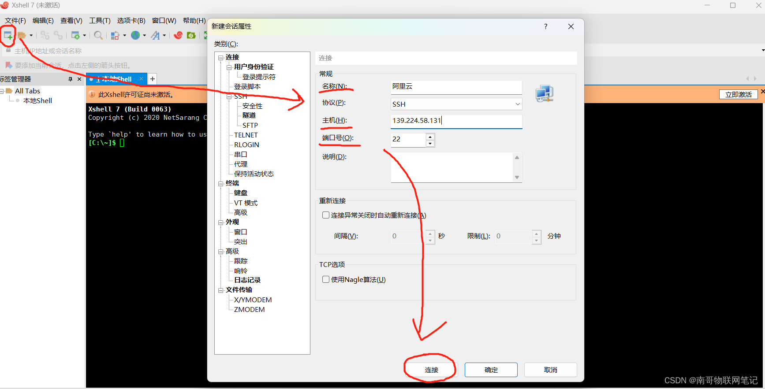
Task: Click the license info icon on the orange bar
Action: pyautogui.click(x=92, y=94)
